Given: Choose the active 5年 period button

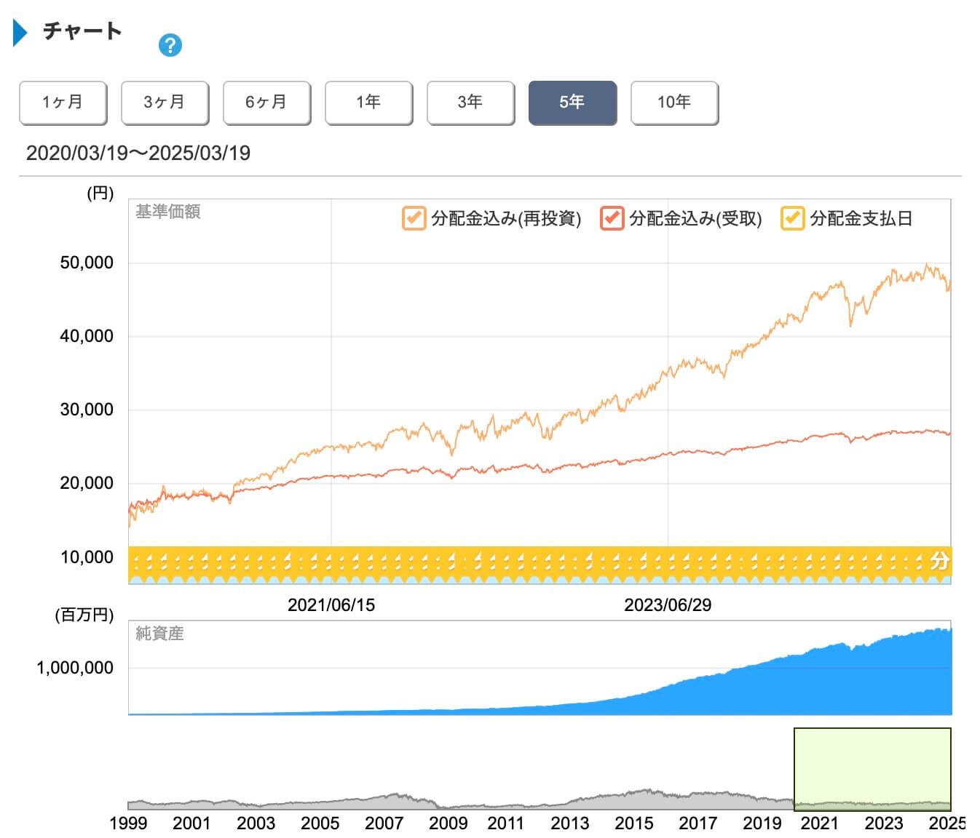Looking at the screenshot, I should [572, 103].
